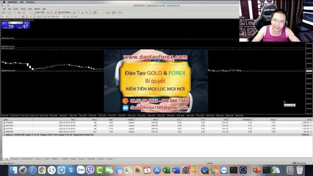Screen dimensions: 313x176
Task: Open the MetaEditor toolbar icon
Action: point(48,12)
